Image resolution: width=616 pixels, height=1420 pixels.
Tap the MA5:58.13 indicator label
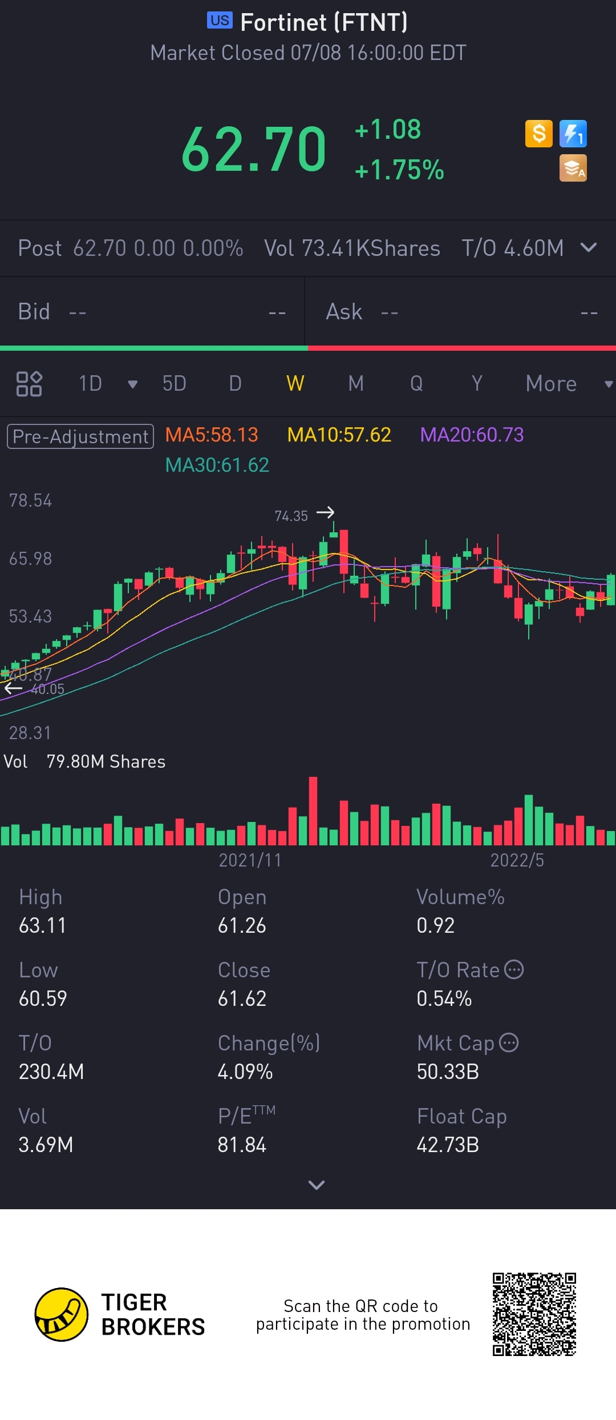click(x=212, y=435)
